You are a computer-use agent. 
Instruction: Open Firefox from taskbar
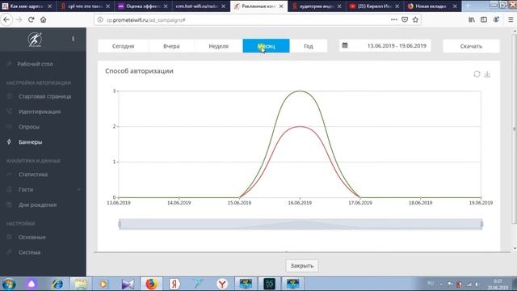click(151, 284)
